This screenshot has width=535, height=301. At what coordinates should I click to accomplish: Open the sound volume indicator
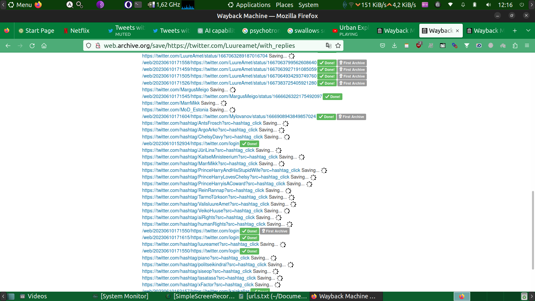[489, 5]
